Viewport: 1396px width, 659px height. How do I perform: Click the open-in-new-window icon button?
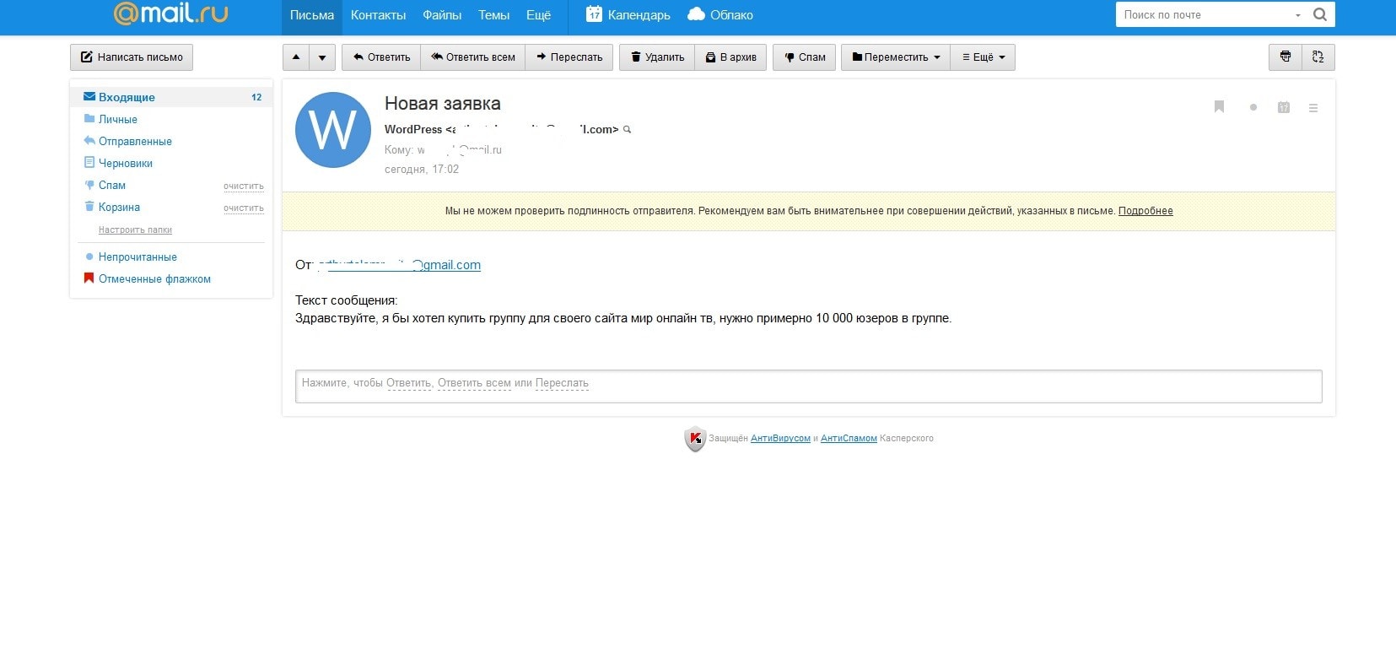click(x=1318, y=57)
